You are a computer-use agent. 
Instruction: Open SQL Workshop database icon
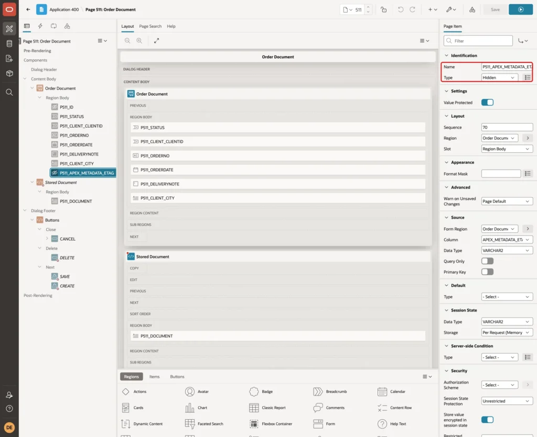tap(9, 44)
